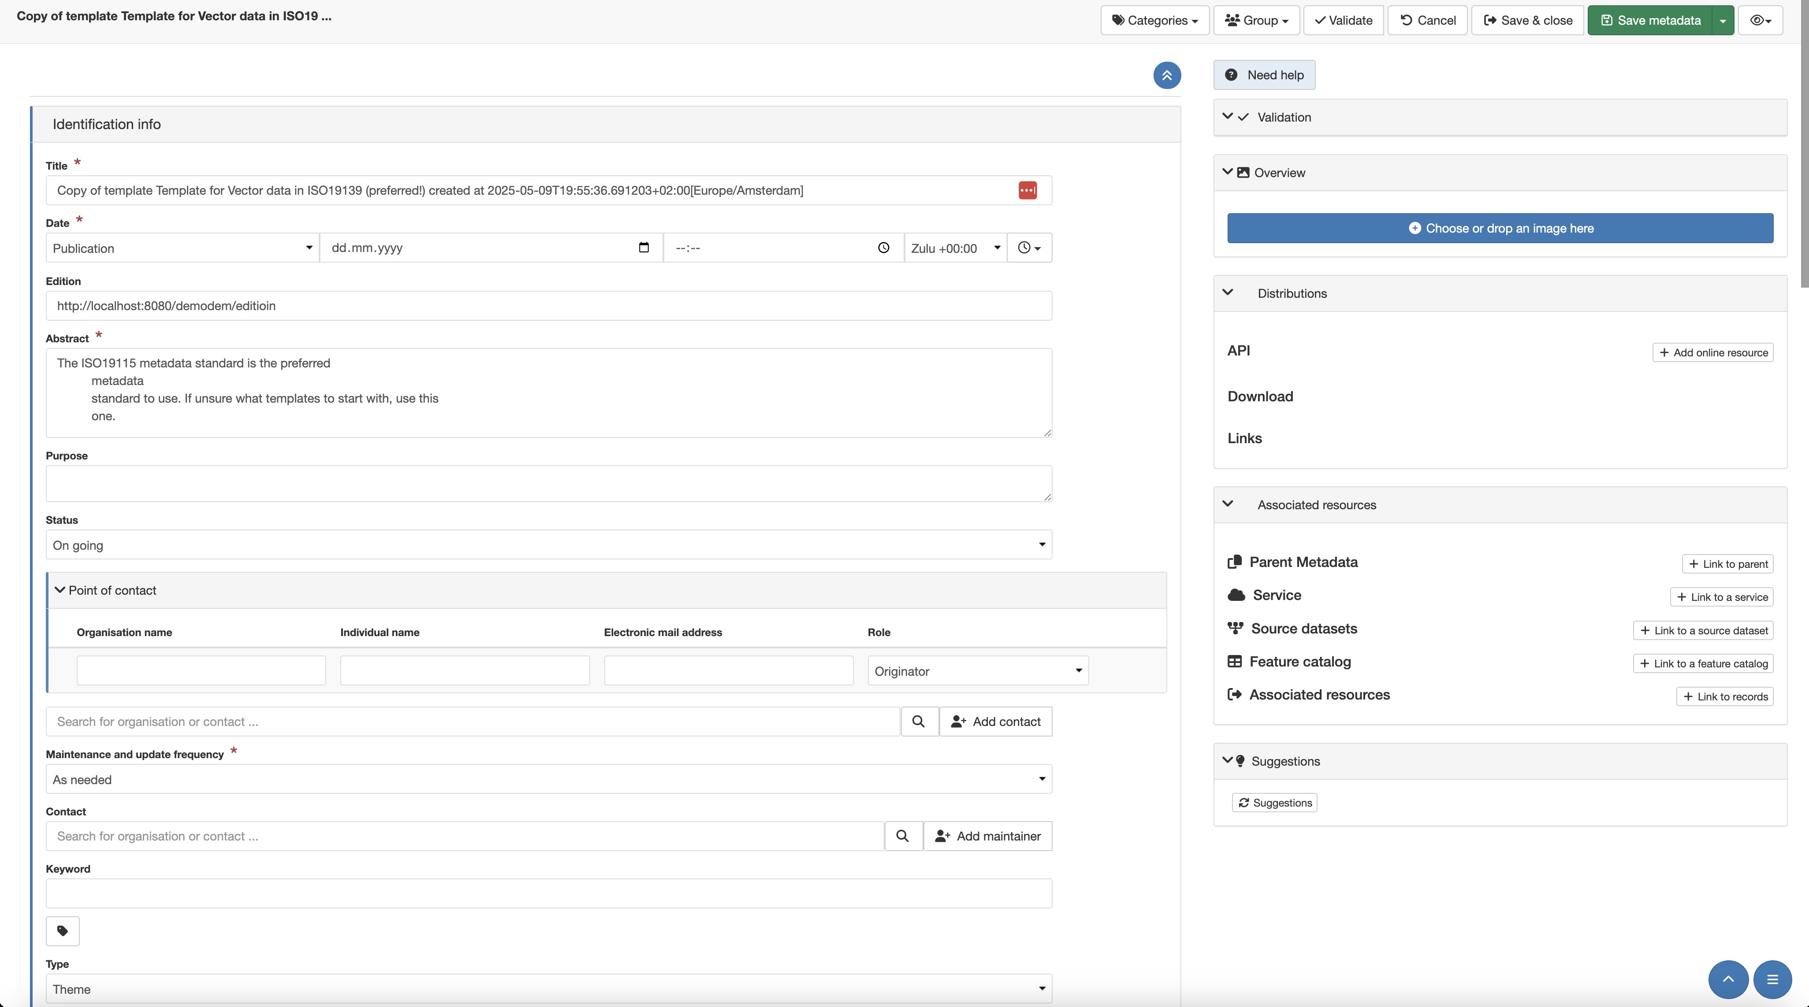Click the Service cloud icon

pos(1236,595)
